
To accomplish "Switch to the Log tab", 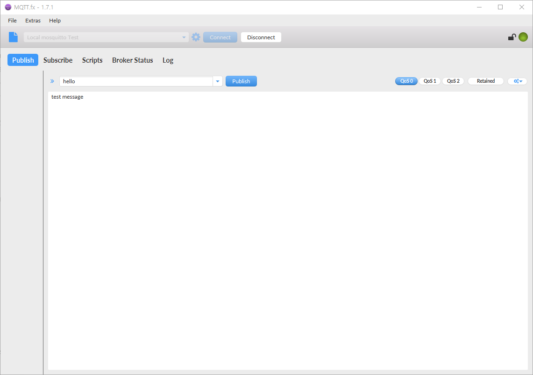I will [x=168, y=60].
